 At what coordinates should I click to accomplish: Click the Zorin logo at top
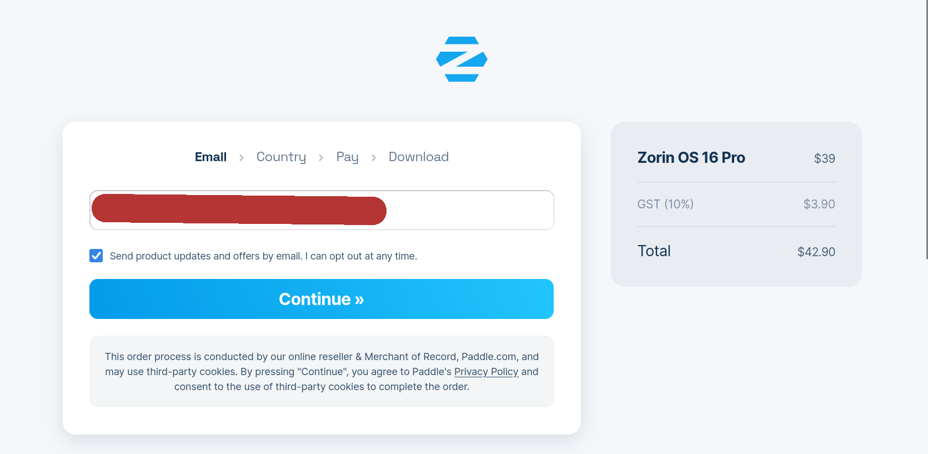(x=462, y=59)
